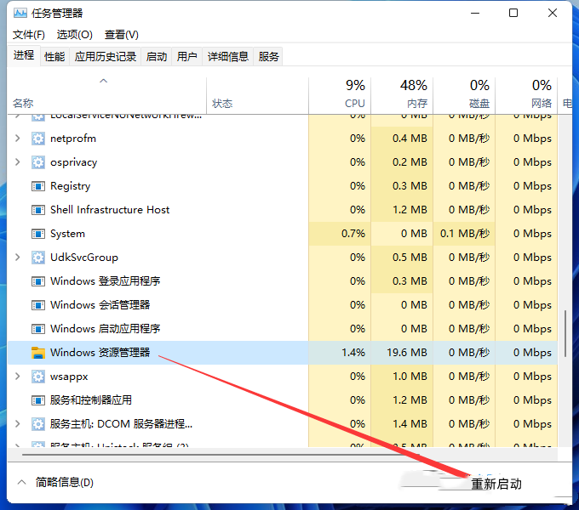Expand the wsappx process group

click(x=17, y=377)
